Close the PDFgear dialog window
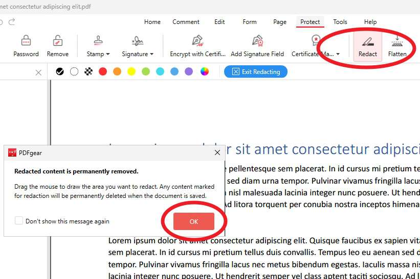The width and height of the screenshot is (420, 279). 217,153
